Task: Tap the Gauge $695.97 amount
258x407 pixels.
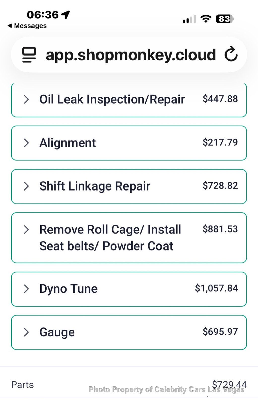Action: [x=220, y=332]
